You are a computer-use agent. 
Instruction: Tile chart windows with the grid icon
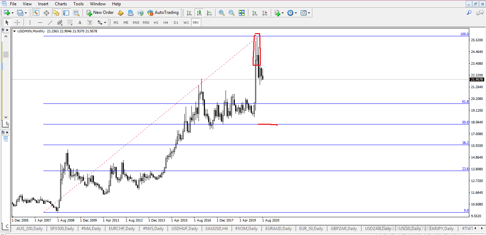tap(242, 13)
